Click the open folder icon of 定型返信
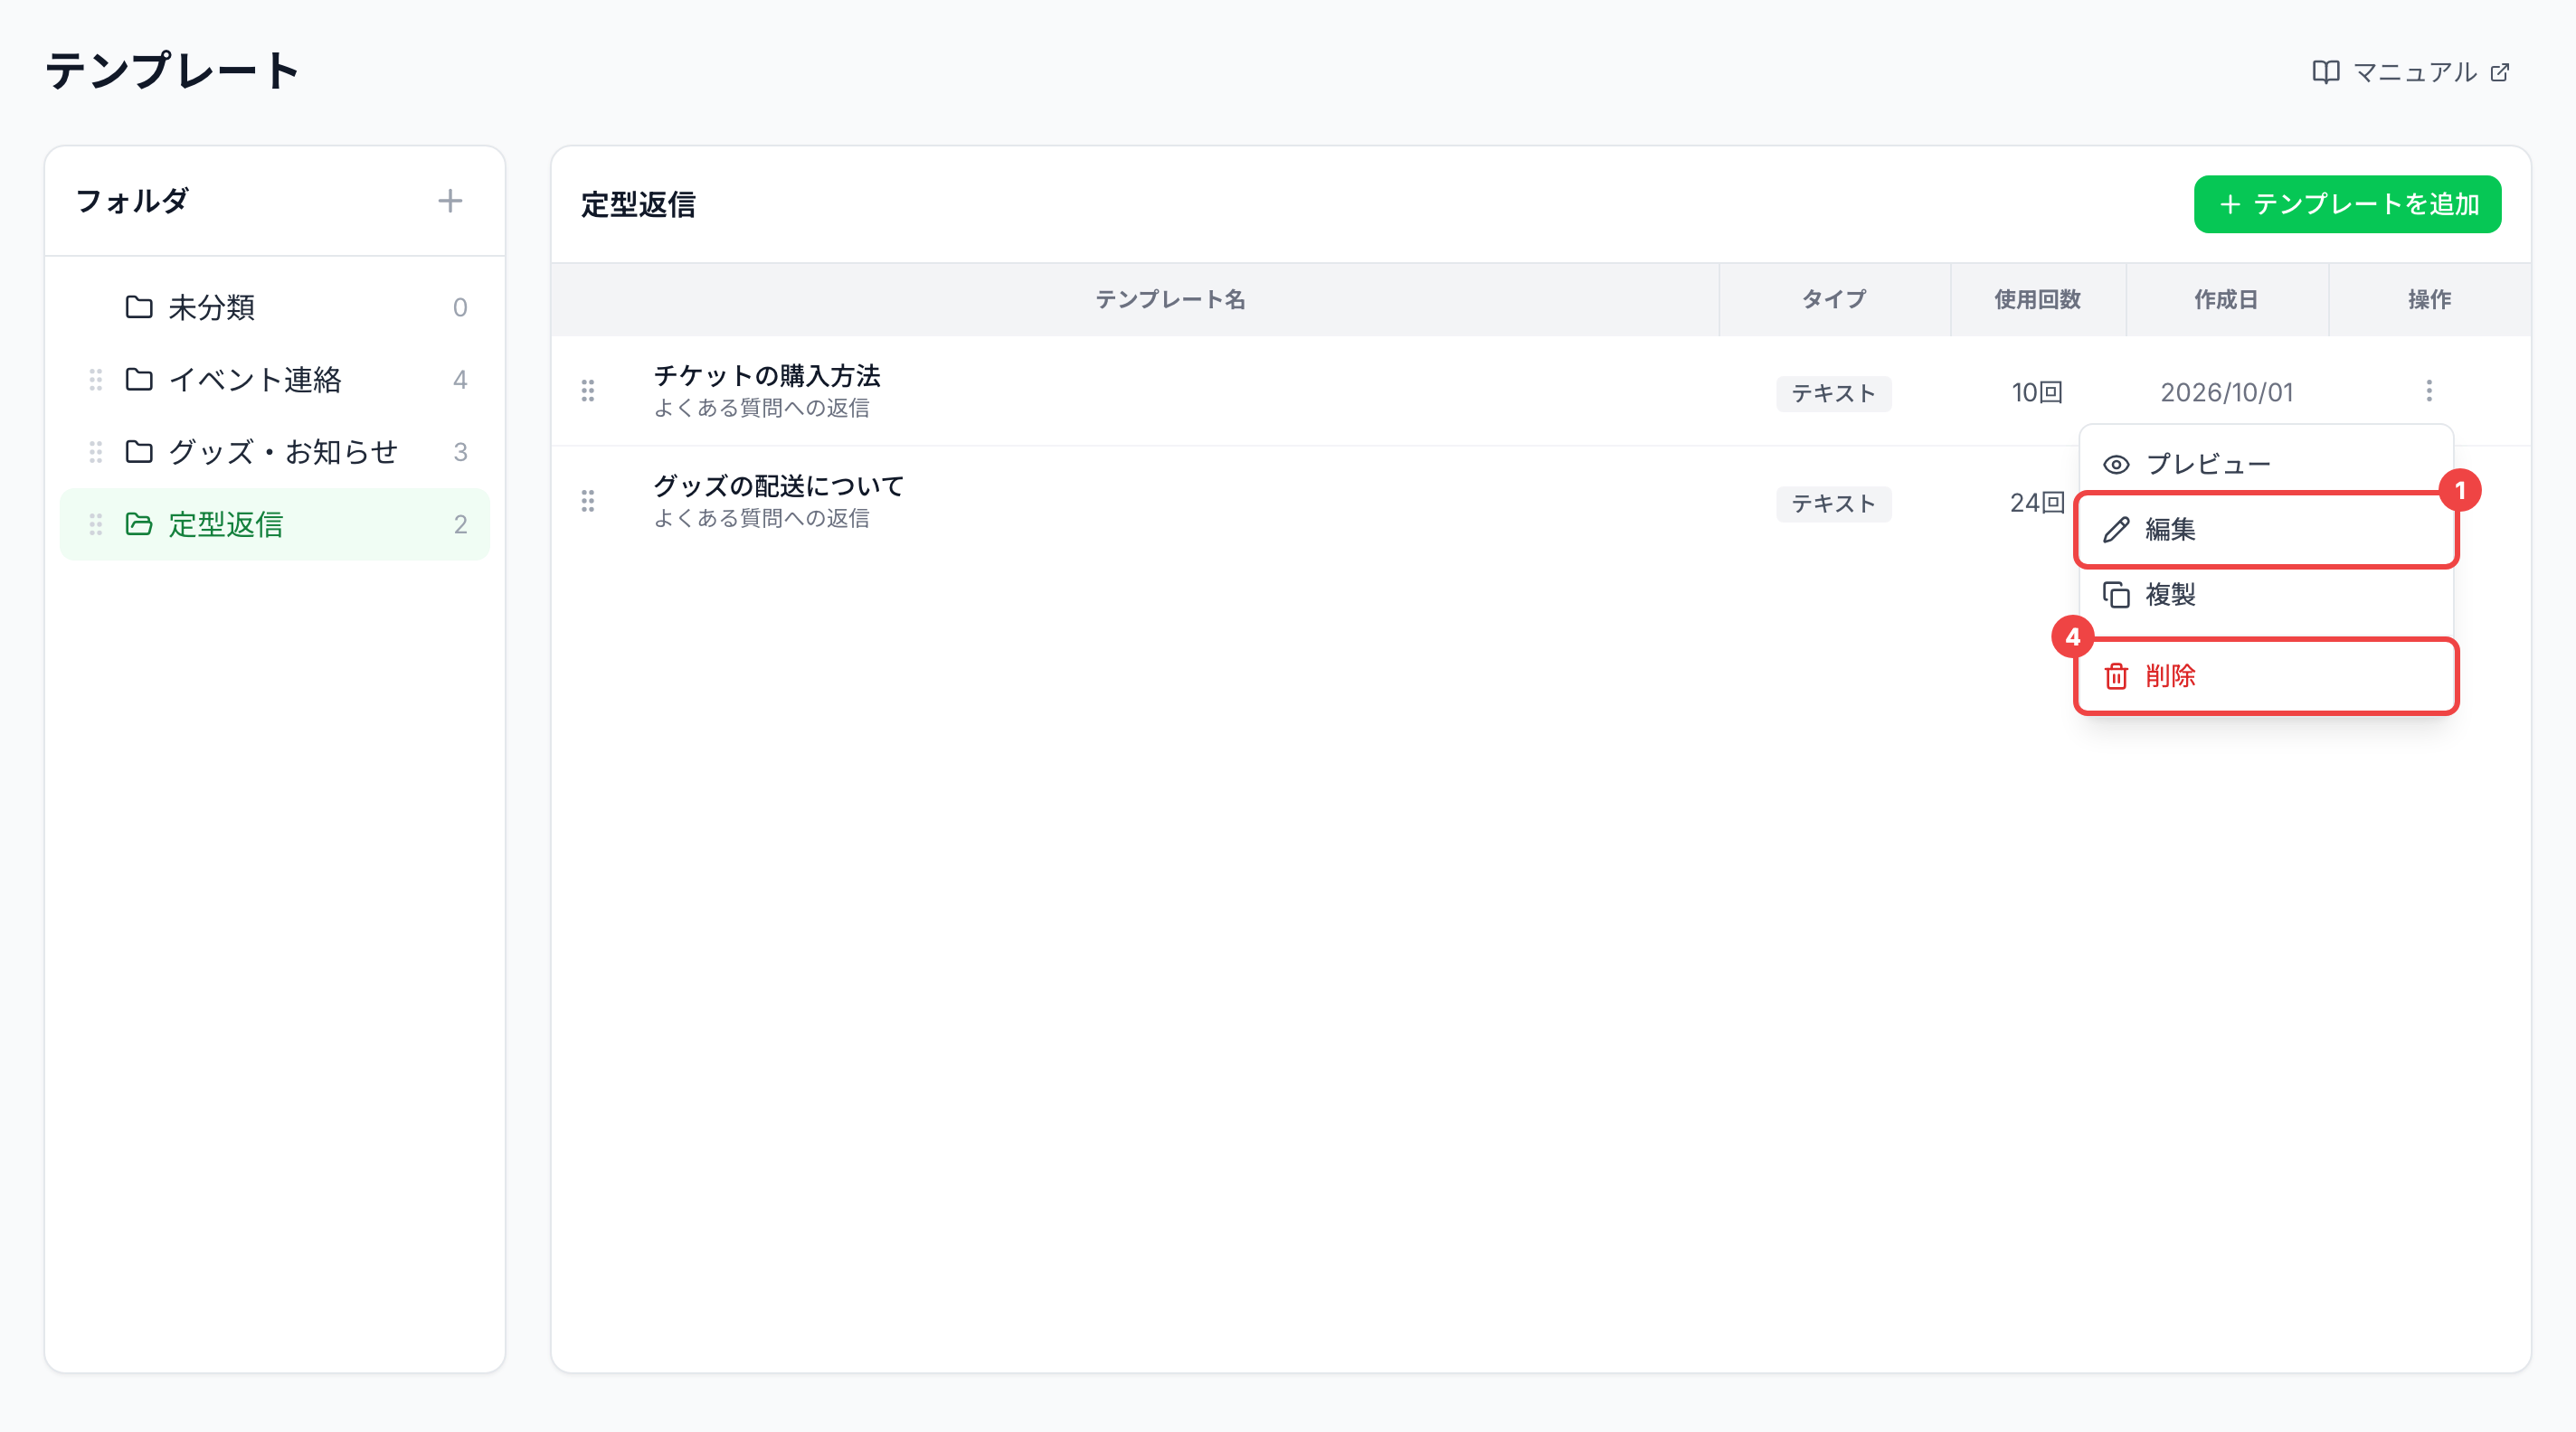 pyautogui.click(x=139, y=524)
